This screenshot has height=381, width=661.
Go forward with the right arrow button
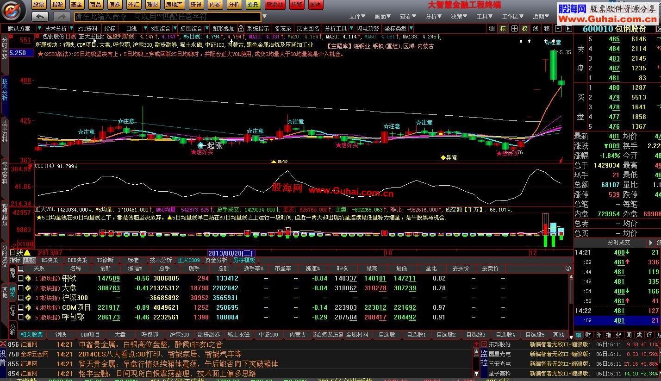click(x=62, y=17)
